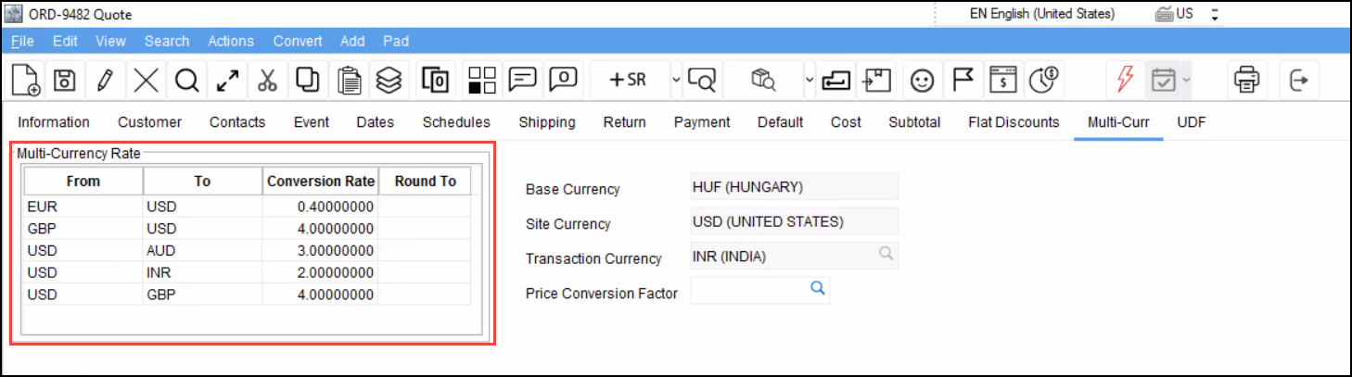
Task: Save the quote with the floppy disk icon
Action: (x=64, y=81)
